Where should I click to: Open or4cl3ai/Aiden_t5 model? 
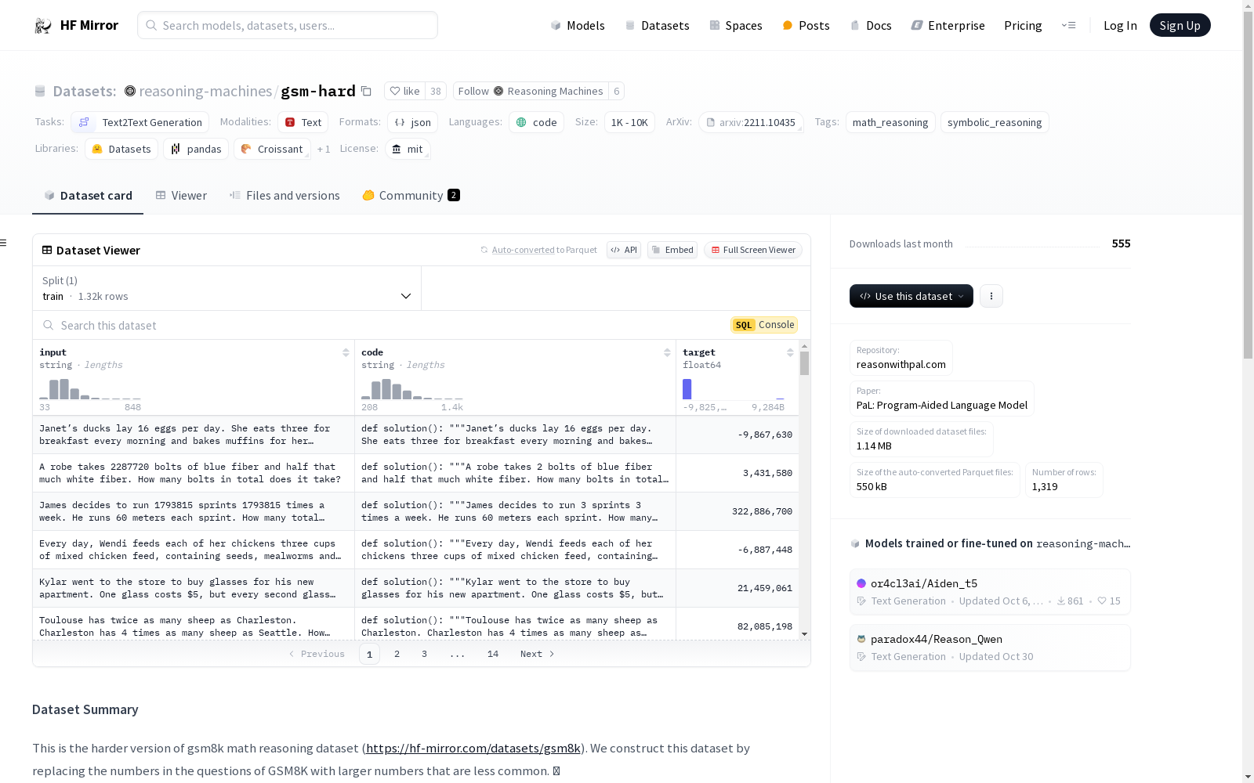pyautogui.click(x=990, y=592)
